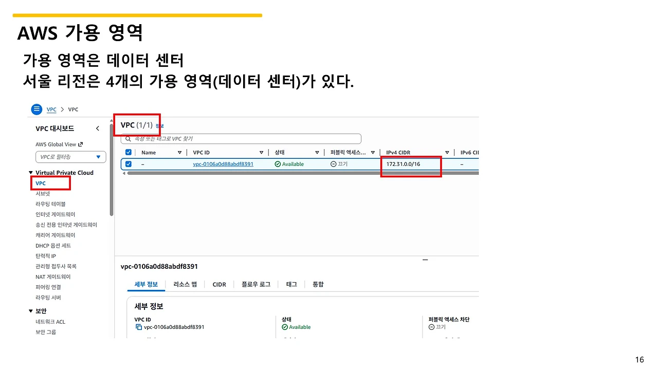The height and width of the screenshot is (370, 658).
Task: Check the select-all checkbox in the table header
Action: pyautogui.click(x=128, y=152)
